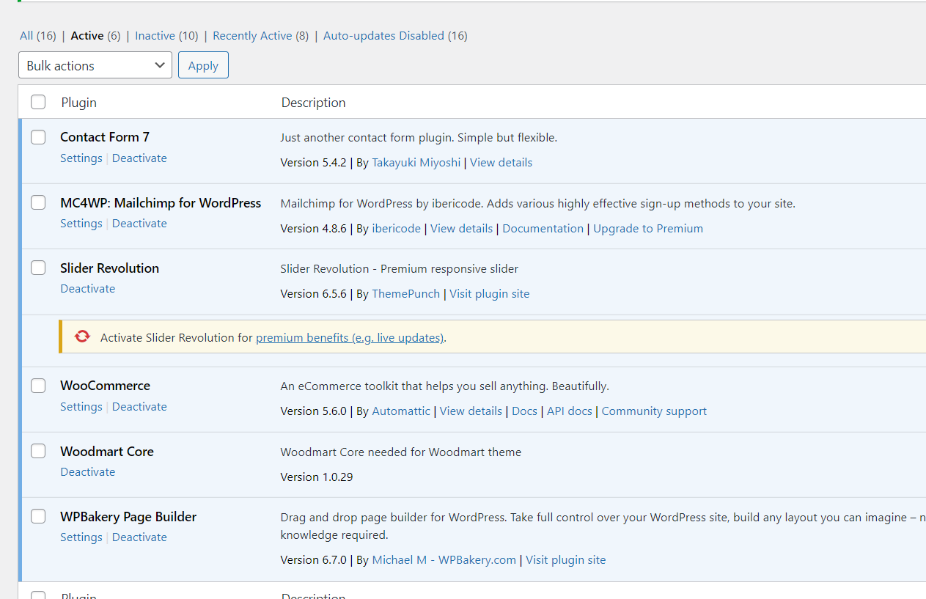Open the Bulk actions dropdown

[95, 65]
